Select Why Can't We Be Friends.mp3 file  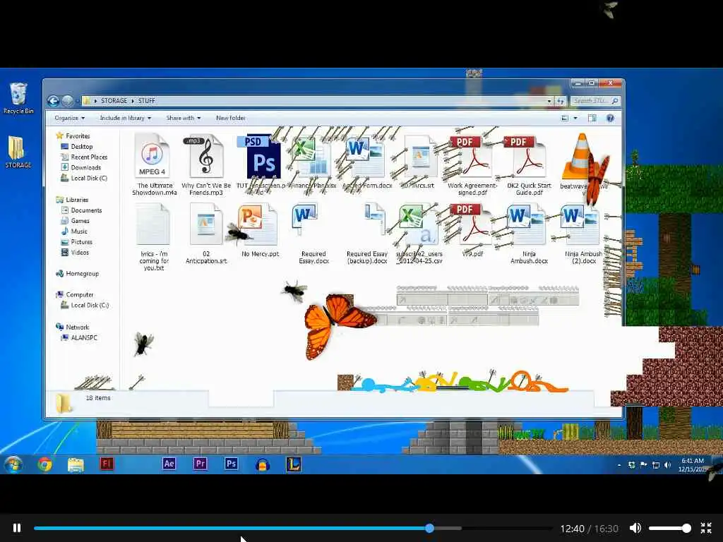[206, 164]
